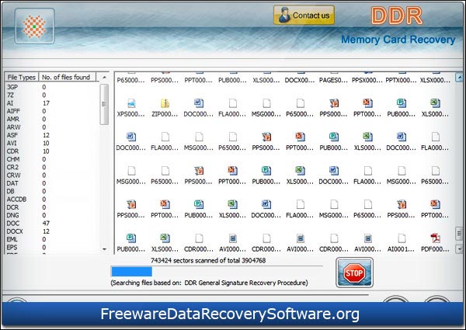Select the PPT000 file directly below PPSX000
The image size is (466, 330).
tap(367, 103)
